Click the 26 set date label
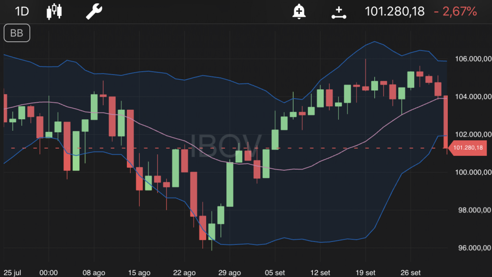This screenshot has width=492, height=277. click(x=410, y=273)
